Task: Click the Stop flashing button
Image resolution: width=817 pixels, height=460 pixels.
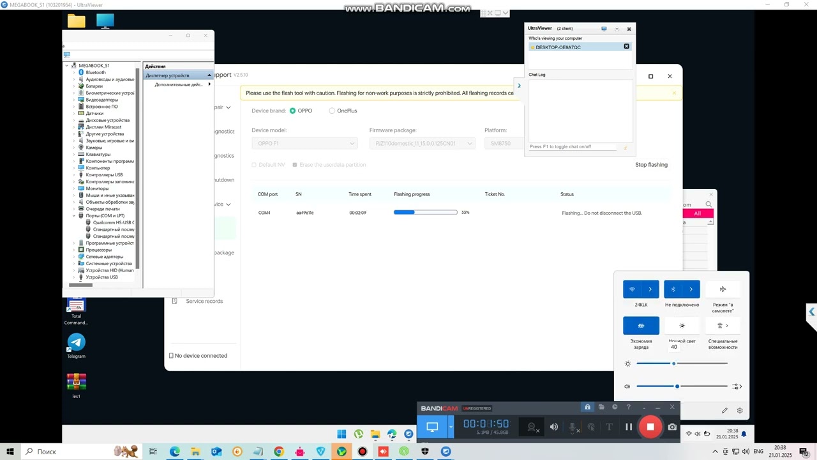Action: [x=651, y=165]
